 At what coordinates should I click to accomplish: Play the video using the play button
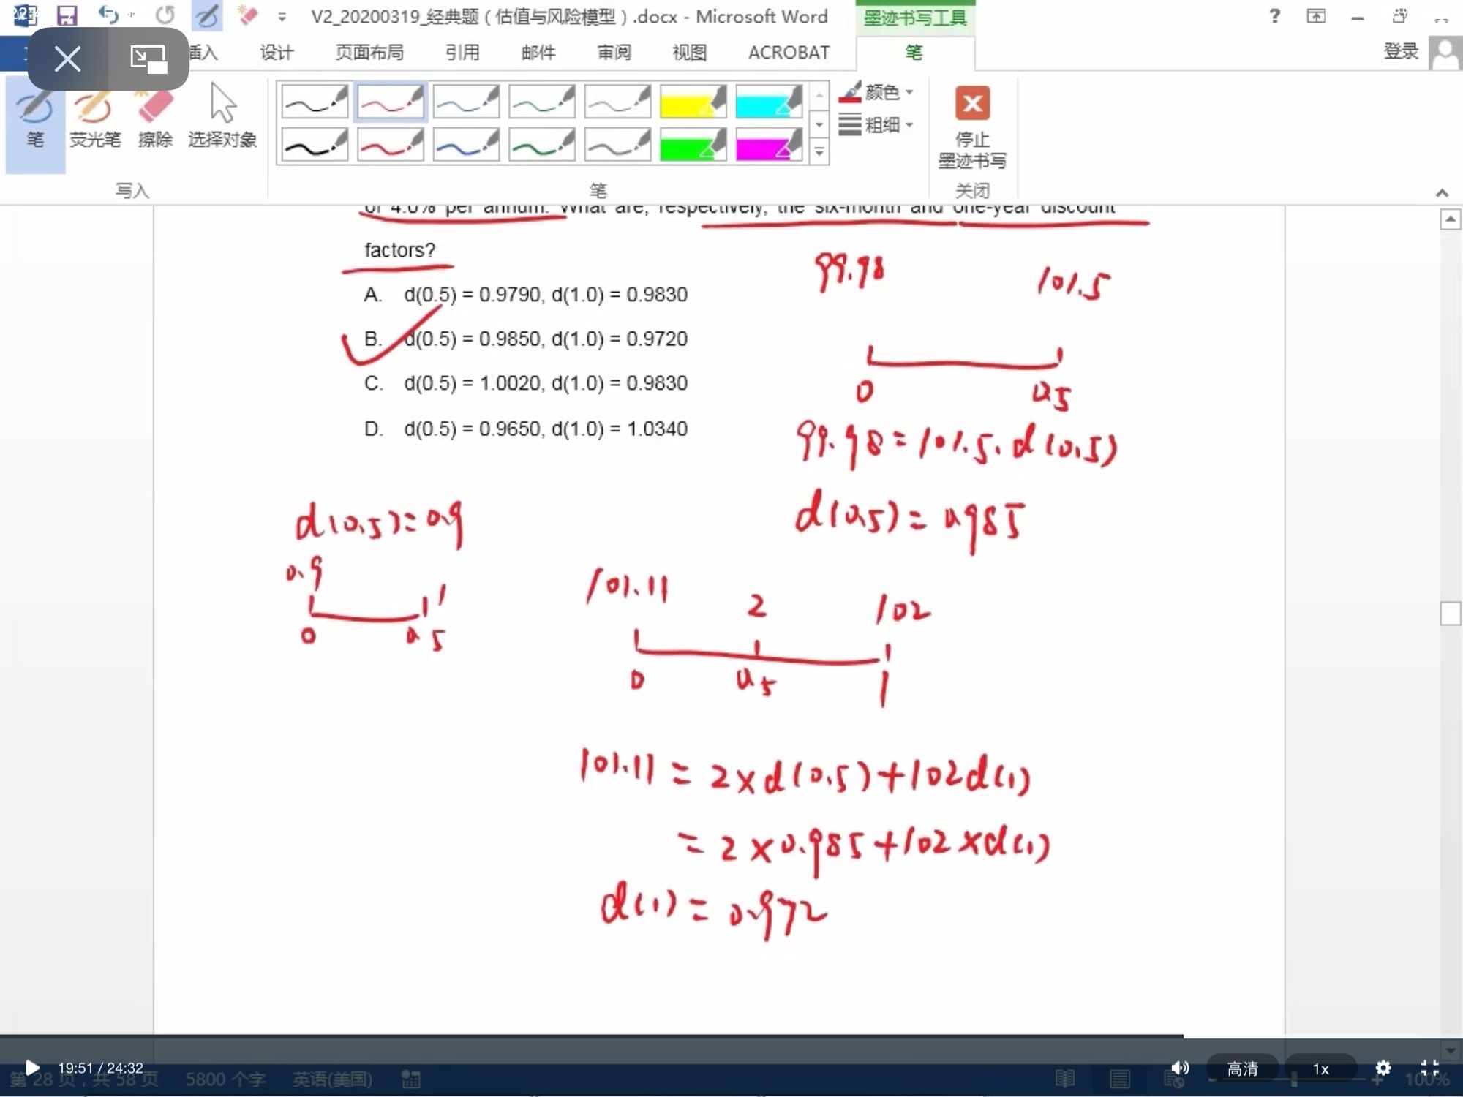(x=32, y=1068)
